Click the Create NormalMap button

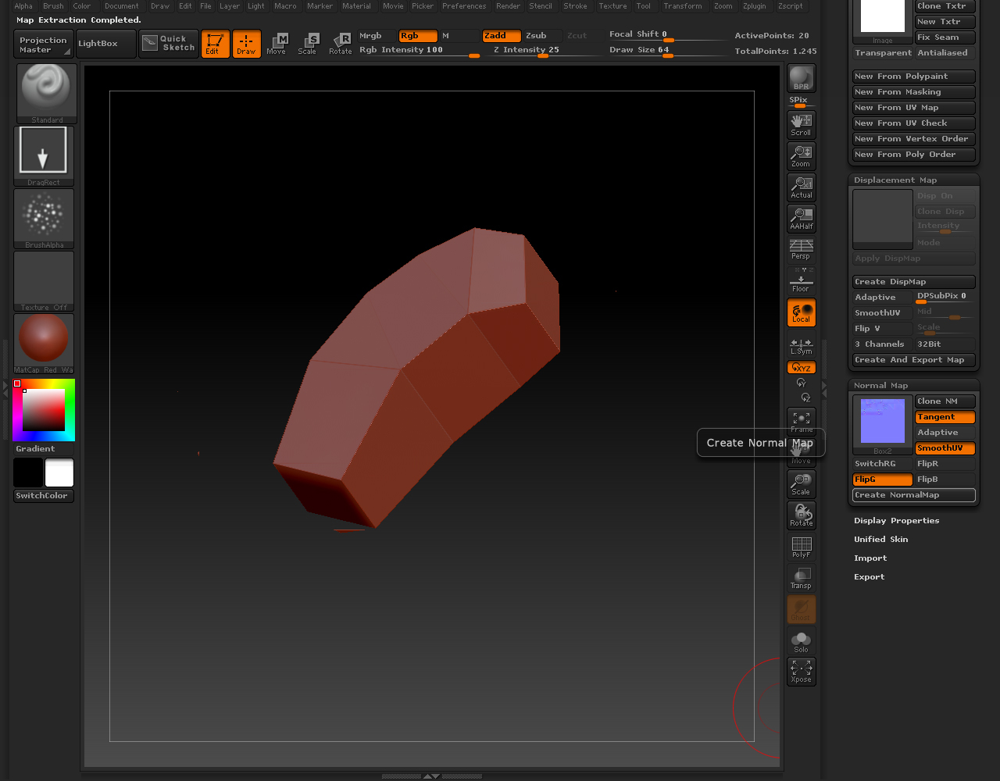coord(913,495)
